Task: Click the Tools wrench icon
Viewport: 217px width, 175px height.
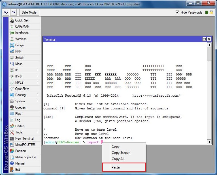Action: [x=12, y=132]
